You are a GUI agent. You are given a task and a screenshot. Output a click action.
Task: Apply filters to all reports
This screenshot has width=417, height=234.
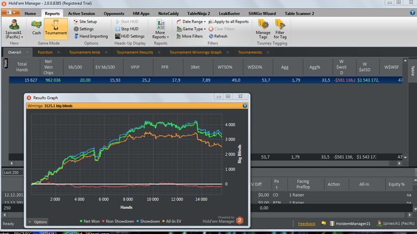pos(228,21)
